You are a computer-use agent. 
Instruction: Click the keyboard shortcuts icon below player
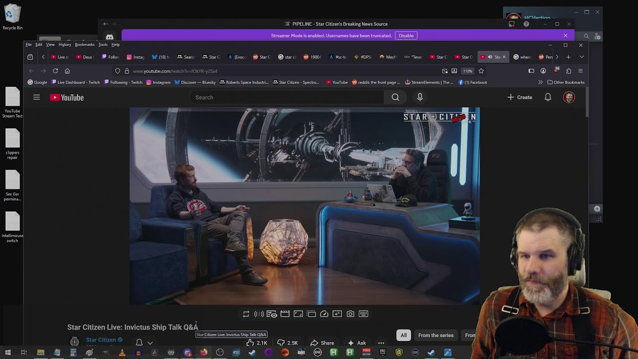click(x=363, y=314)
